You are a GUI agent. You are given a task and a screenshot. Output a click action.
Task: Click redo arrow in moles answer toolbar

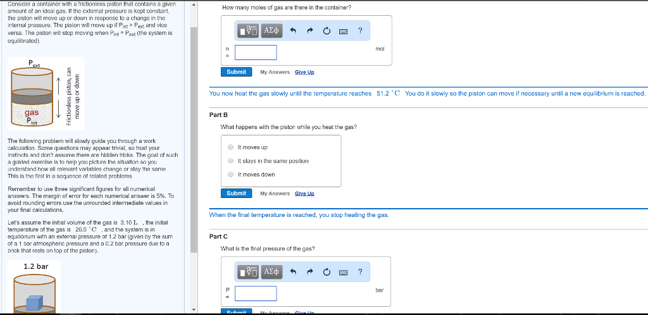pos(310,31)
